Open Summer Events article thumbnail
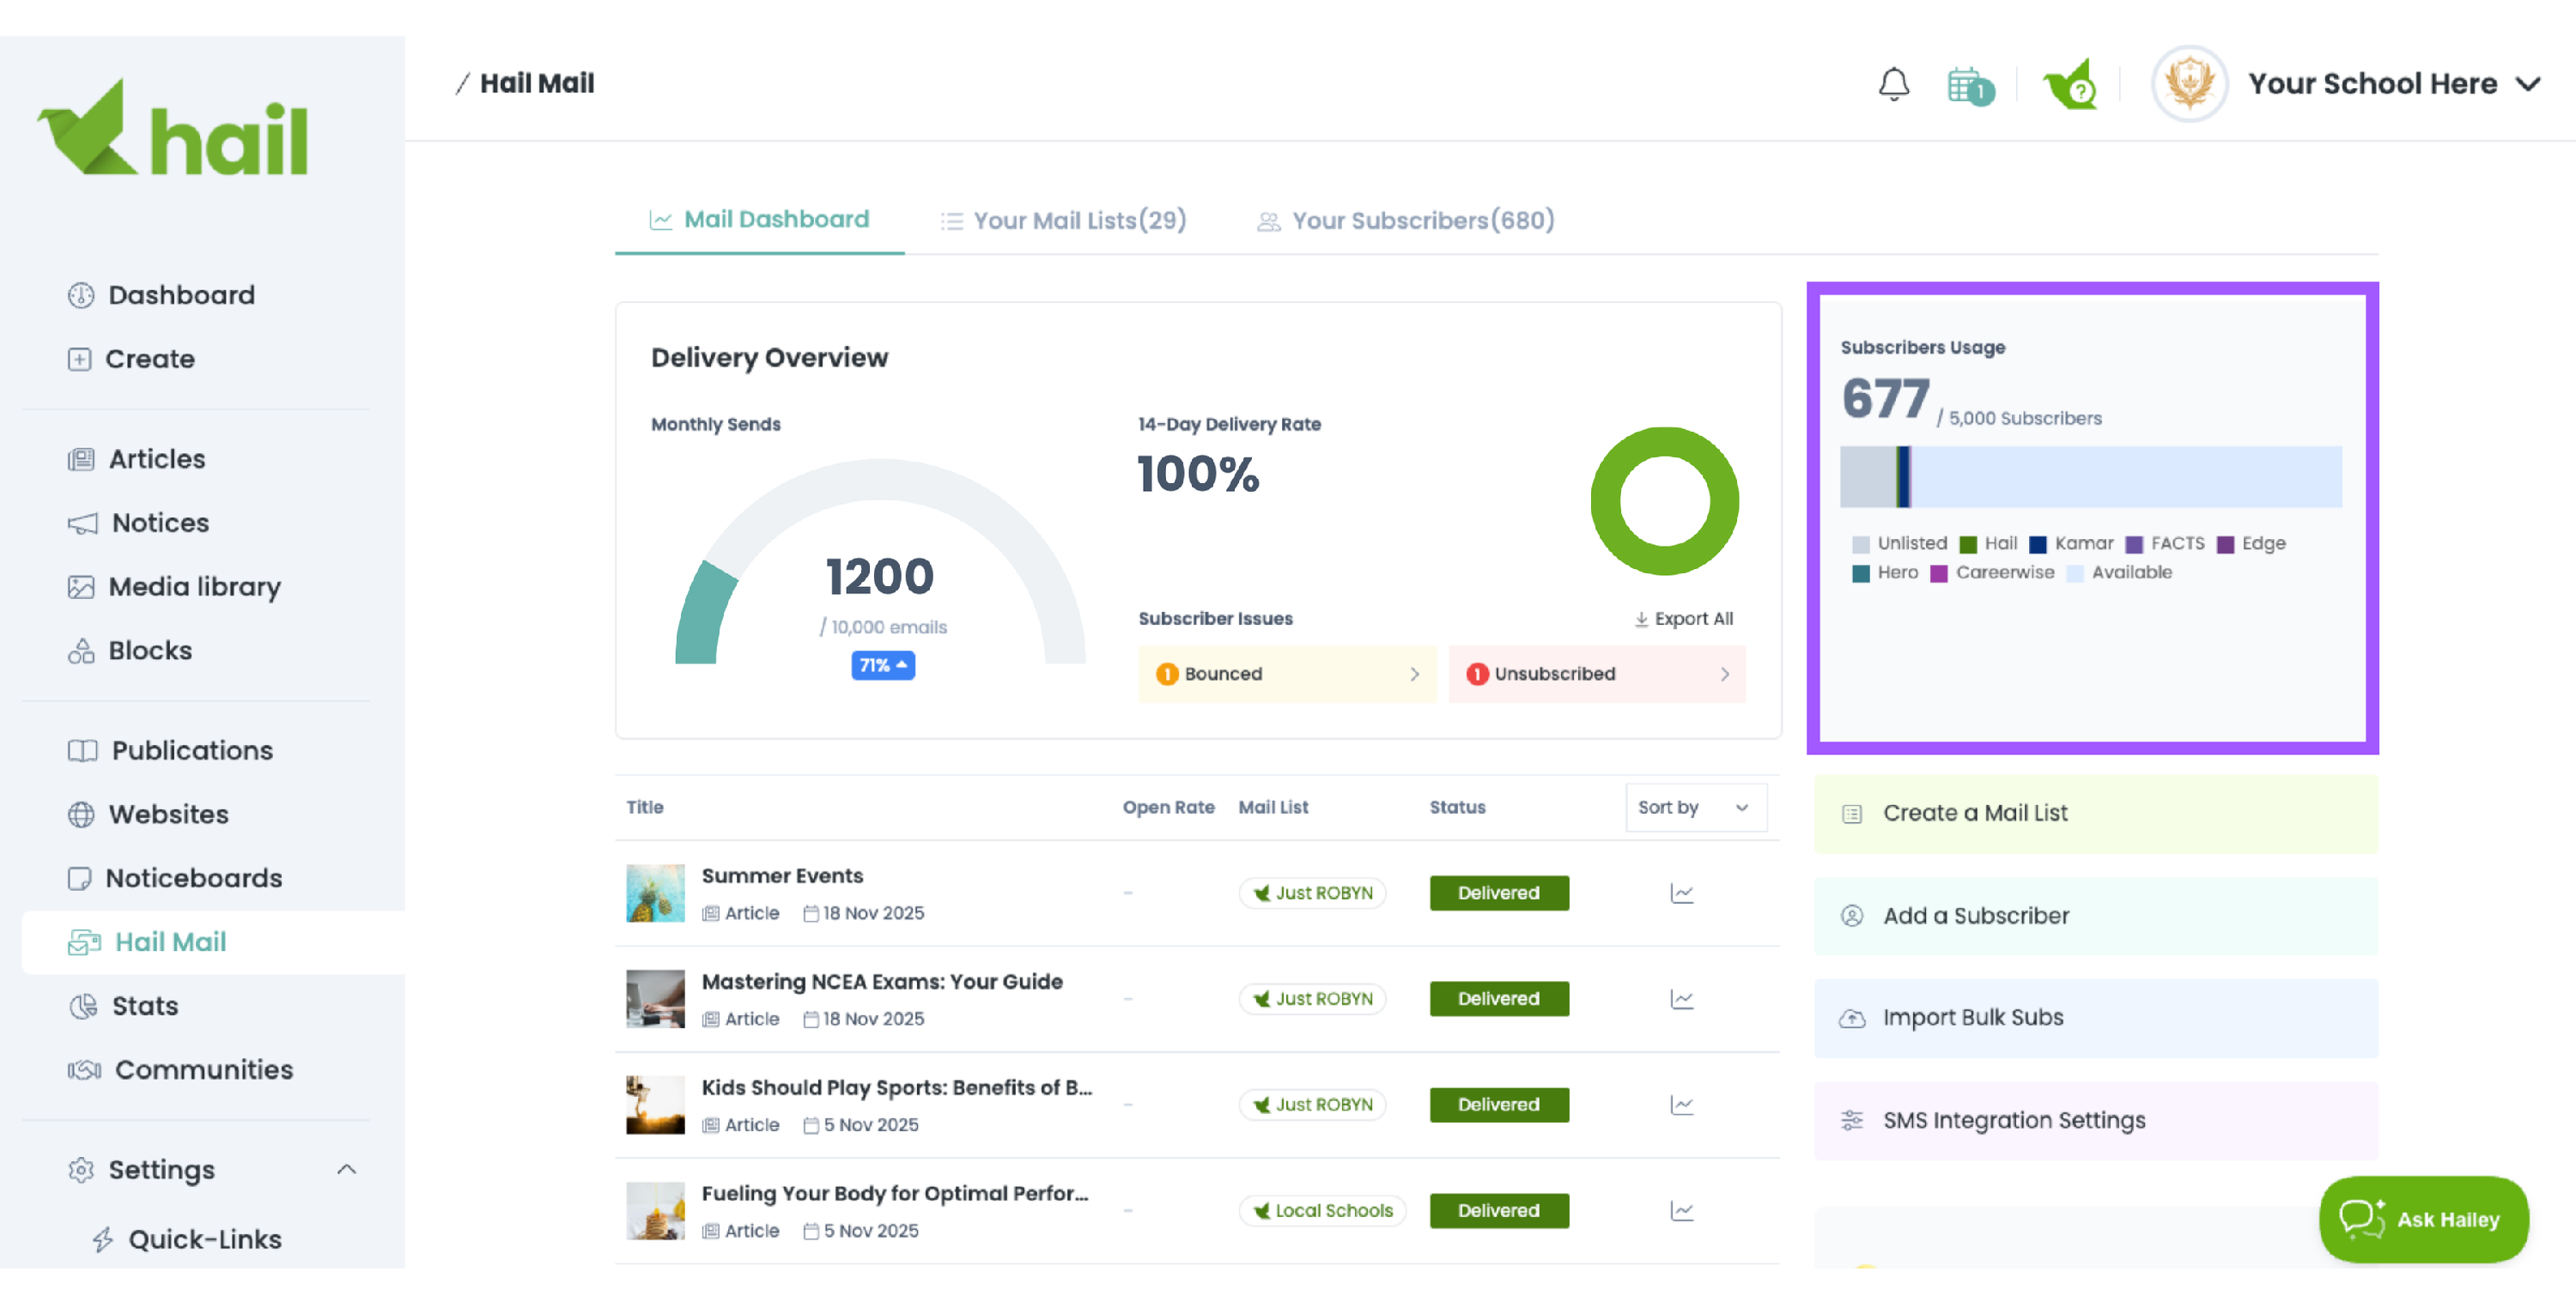Image resolution: width=2576 pixels, height=1314 pixels. [x=655, y=893]
